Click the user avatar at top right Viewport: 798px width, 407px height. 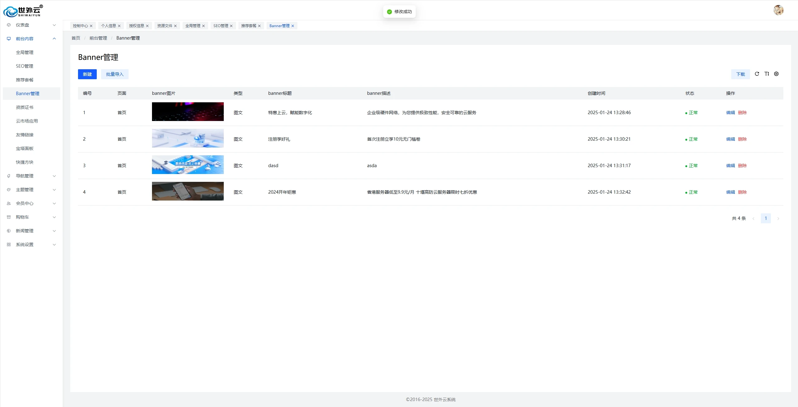778,10
